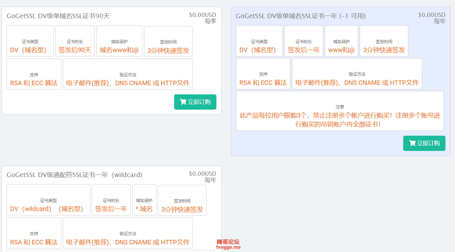Click '$0.00USD 每年' price of wildcard certificate
Viewport: 455px width, 252px height.
coord(202,177)
